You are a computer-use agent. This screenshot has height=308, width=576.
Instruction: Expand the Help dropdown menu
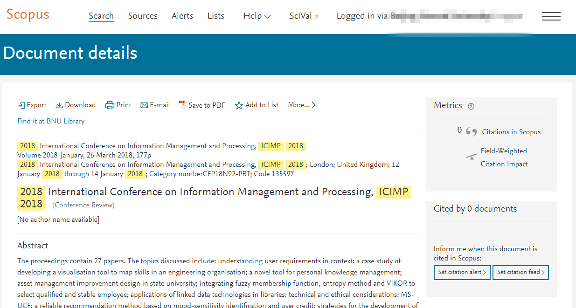pyautogui.click(x=257, y=16)
